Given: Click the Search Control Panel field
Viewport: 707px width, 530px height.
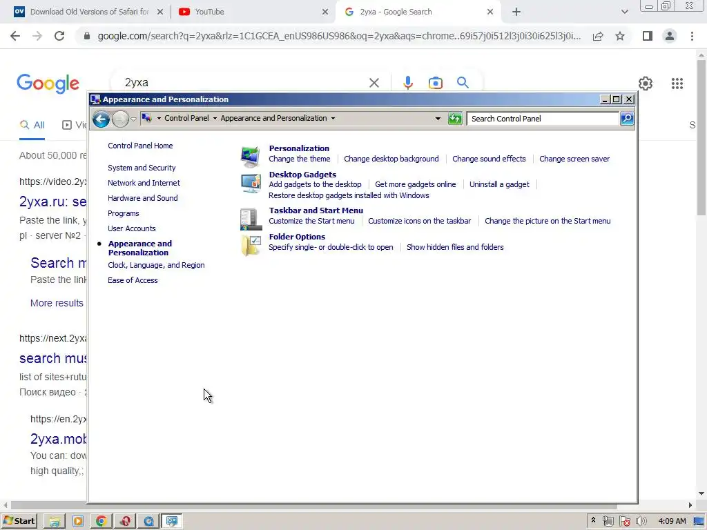Looking at the screenshot, I should [x=543, y=119].
